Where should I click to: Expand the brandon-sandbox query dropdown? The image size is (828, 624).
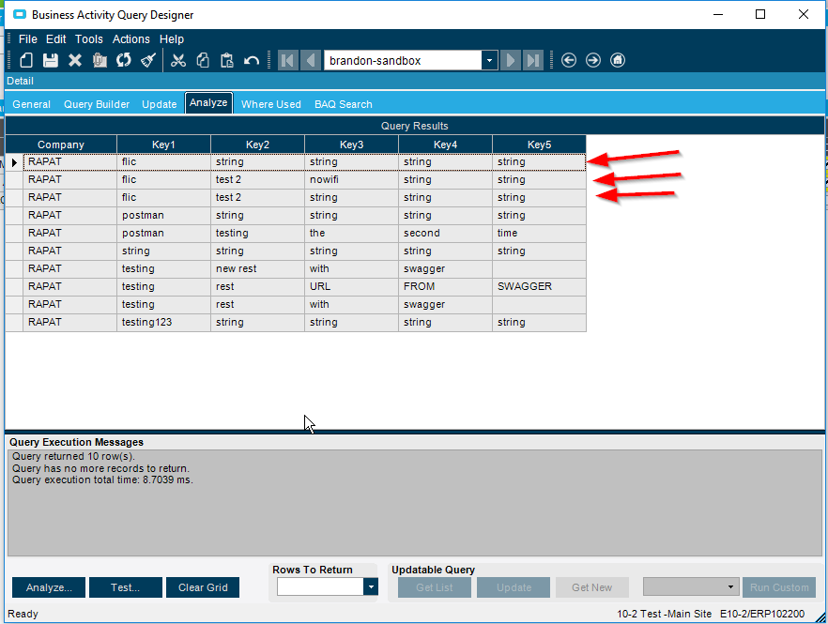pos(489,60)
